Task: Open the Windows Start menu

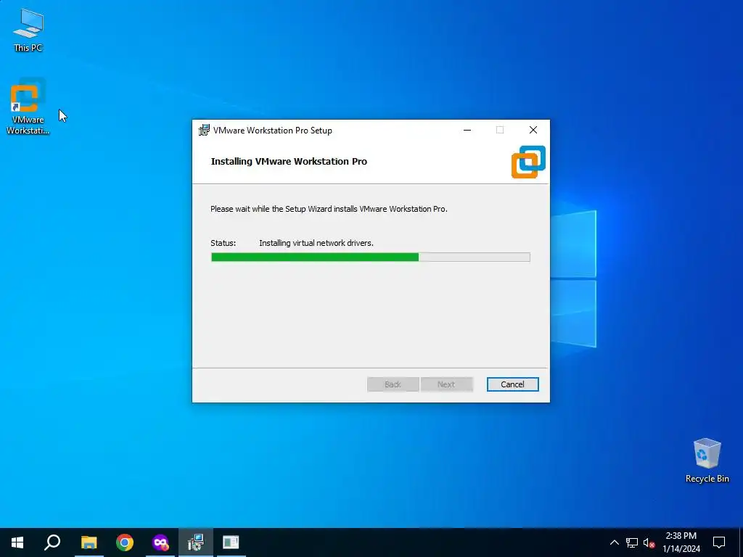Action: [17, 542]
